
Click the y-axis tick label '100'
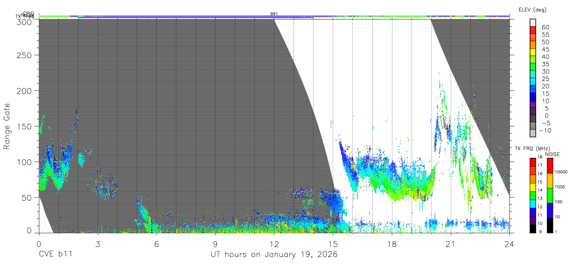(x=24, y=162)
